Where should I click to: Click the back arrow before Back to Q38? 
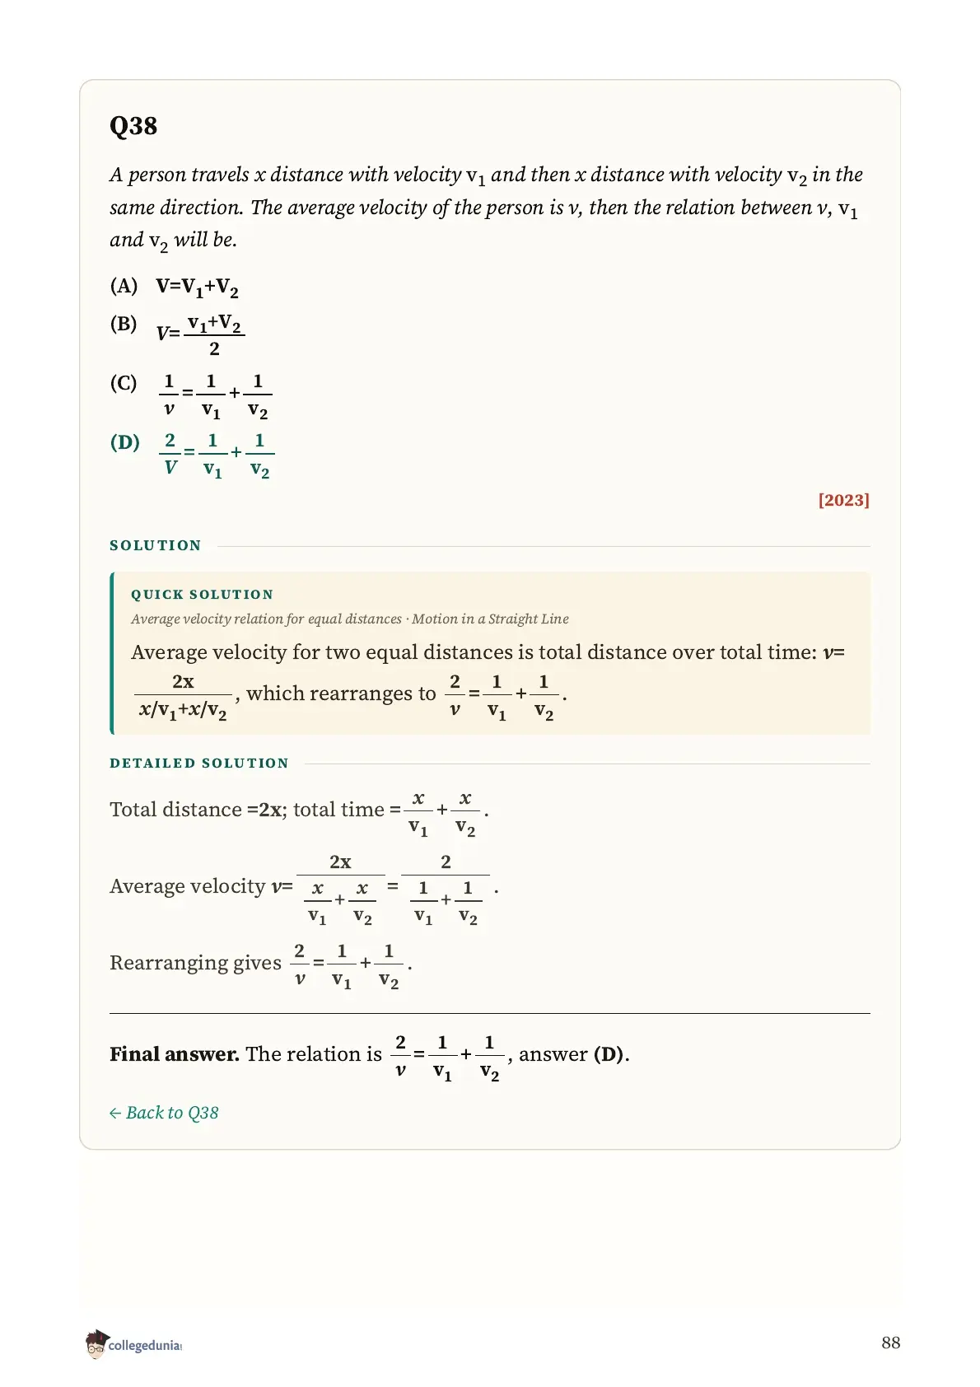(x=115, y=1113)
